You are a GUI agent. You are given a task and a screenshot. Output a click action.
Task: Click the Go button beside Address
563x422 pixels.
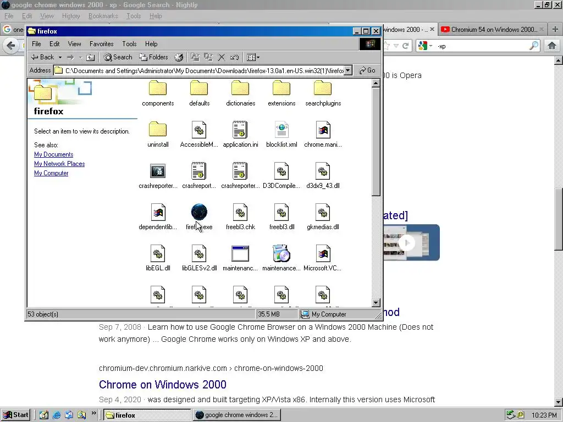[367, 70]
